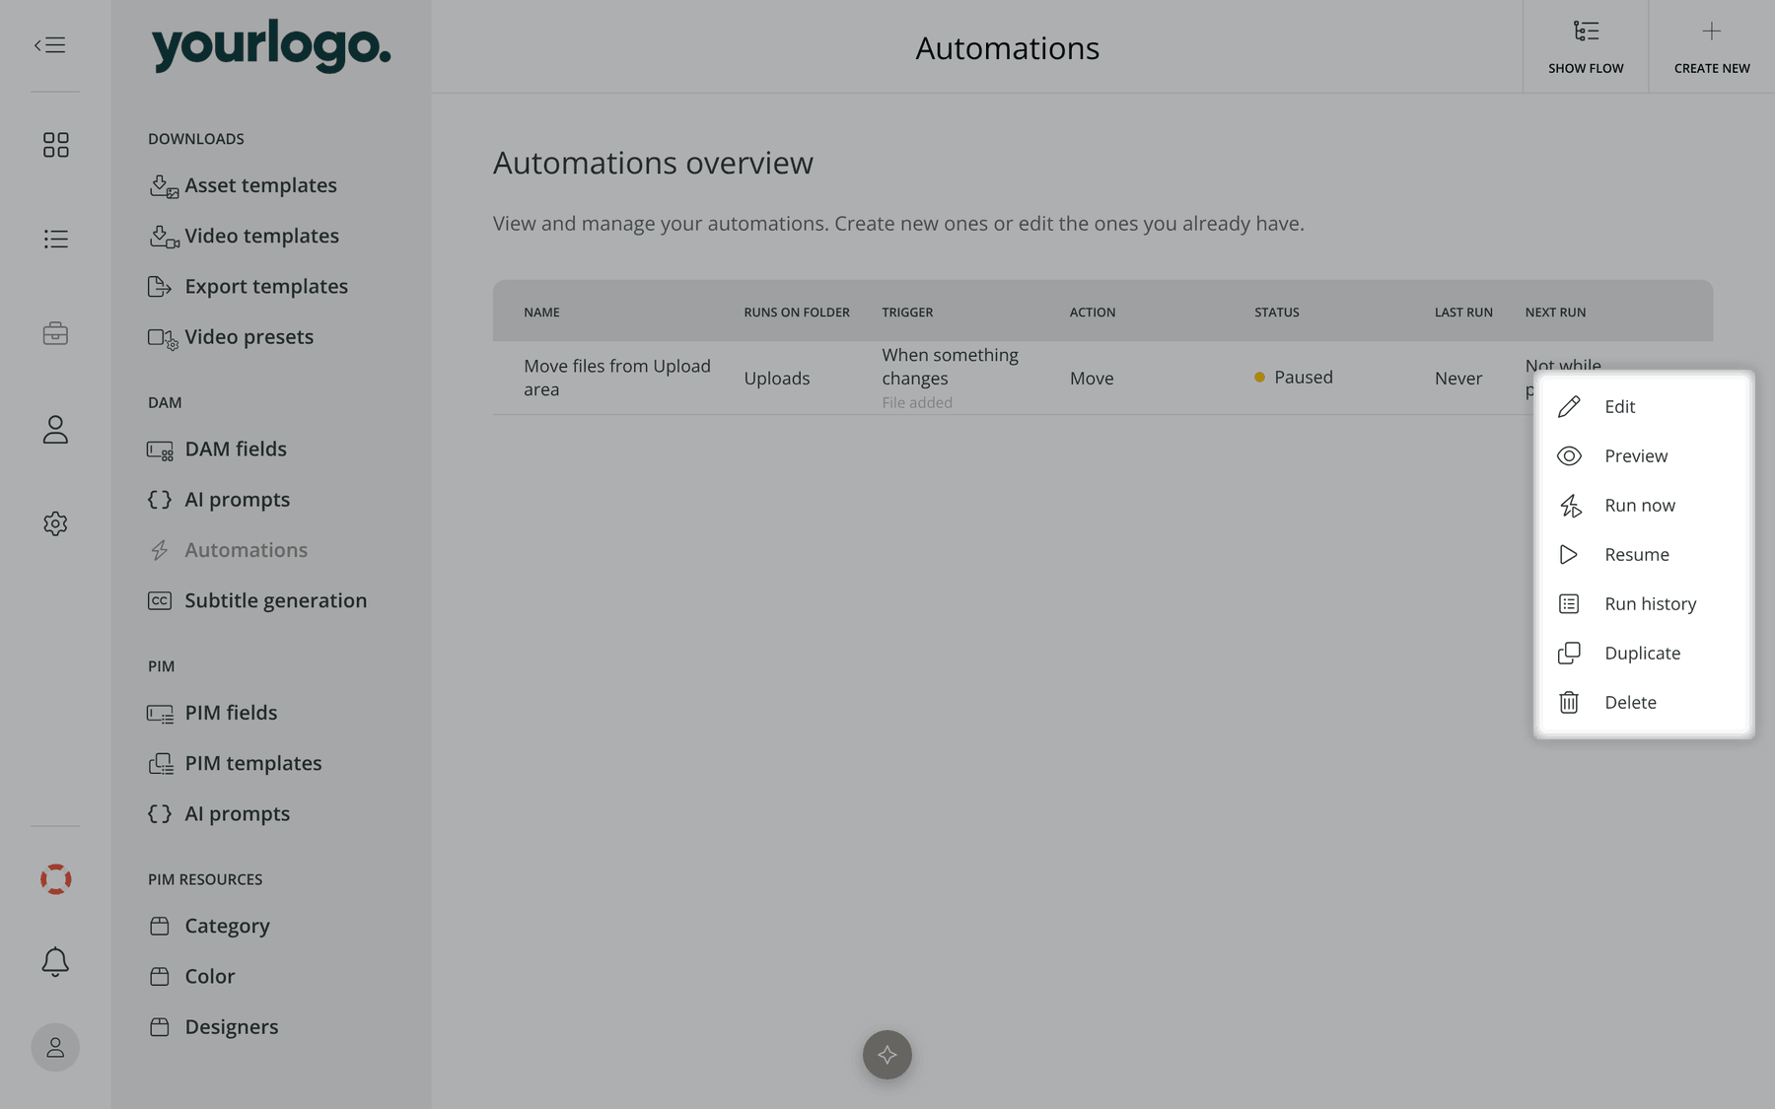
Task: Click the 'Move files from Upload area' name cell
Action: click(617, 378)
